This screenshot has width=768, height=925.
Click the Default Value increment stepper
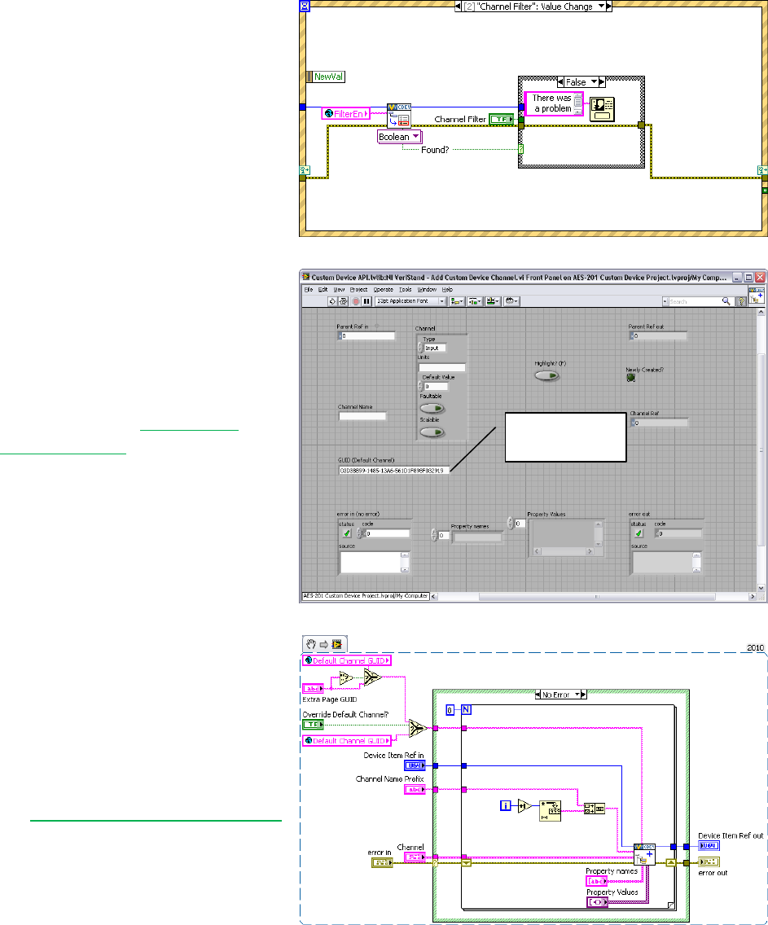(420, 384)
